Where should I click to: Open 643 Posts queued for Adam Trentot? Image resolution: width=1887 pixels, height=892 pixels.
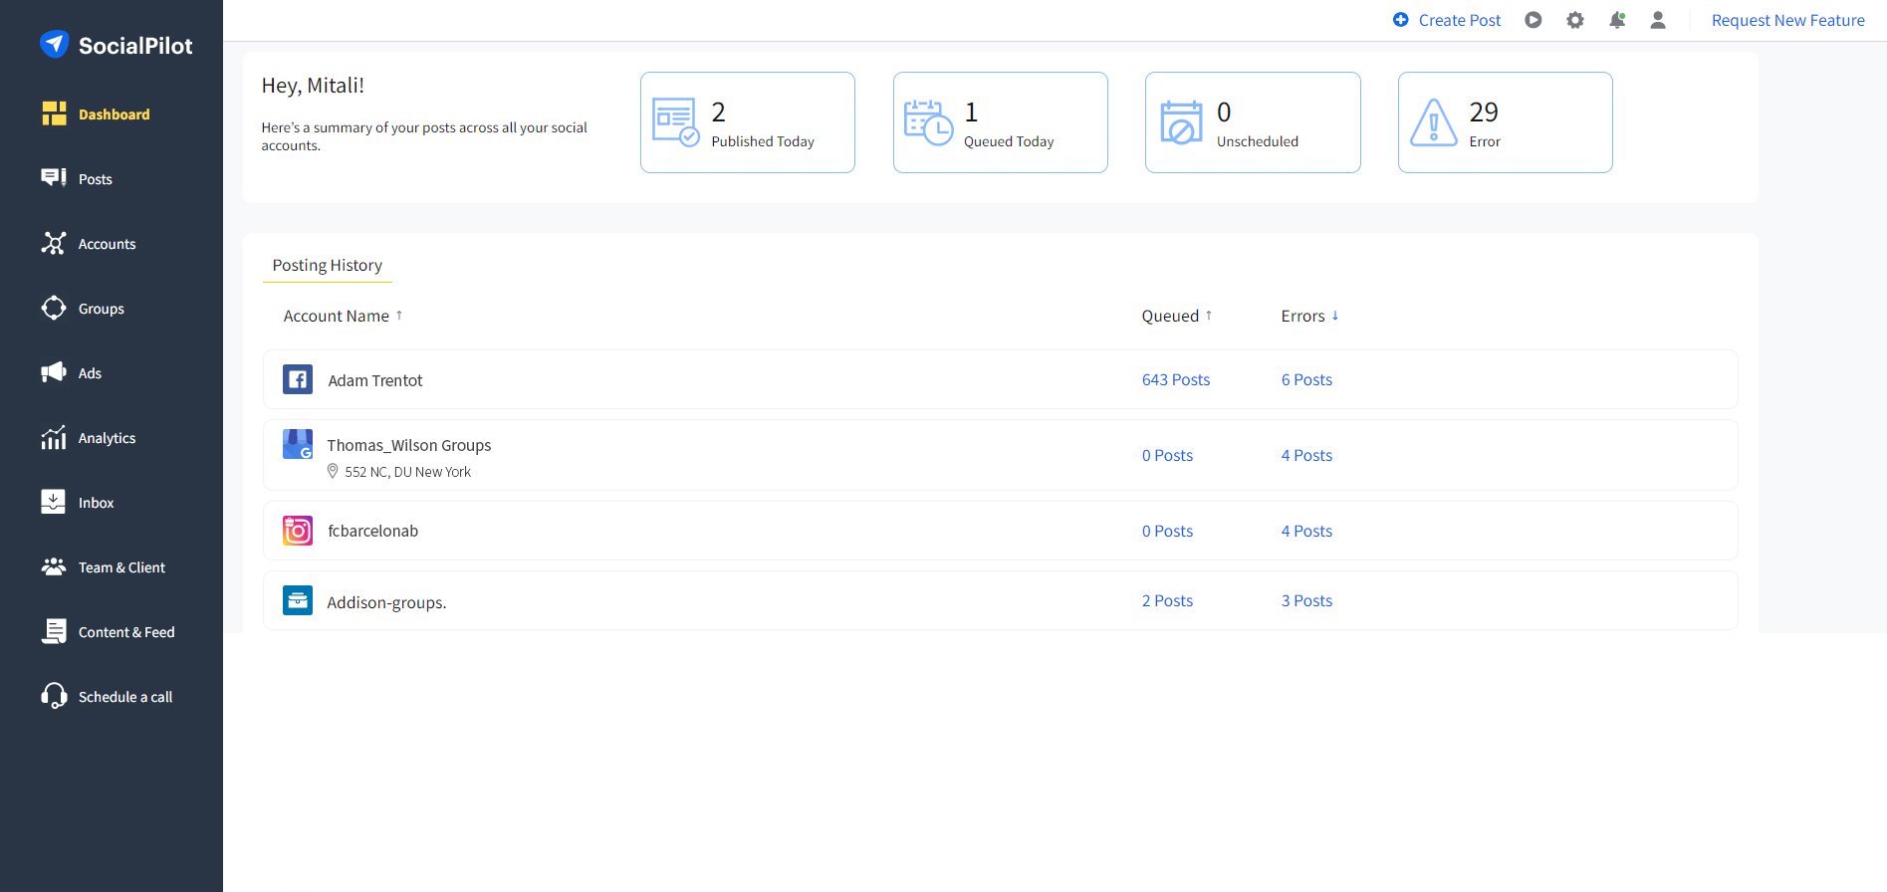tap(1175, 379)
